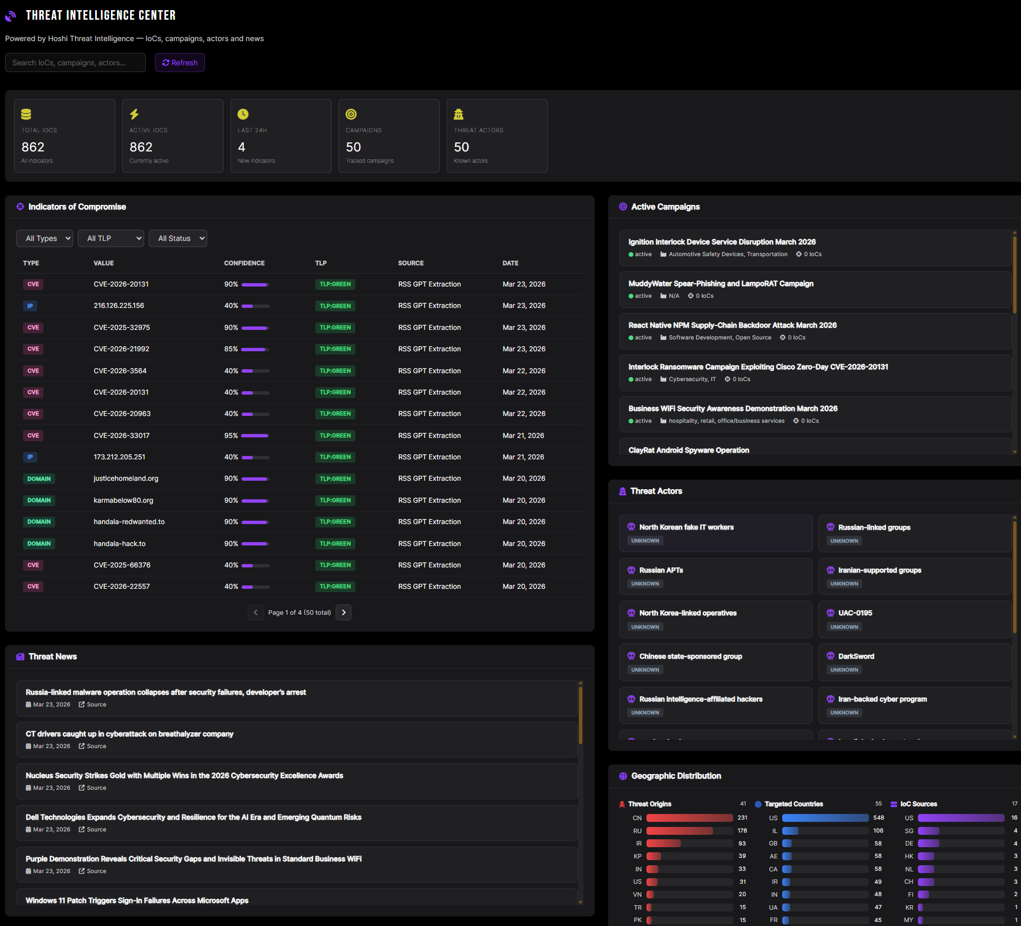The width and height of the screenshot is (1021, 926).
Task: Click the Threat News newspaper icon
Action: click(20, 657)
